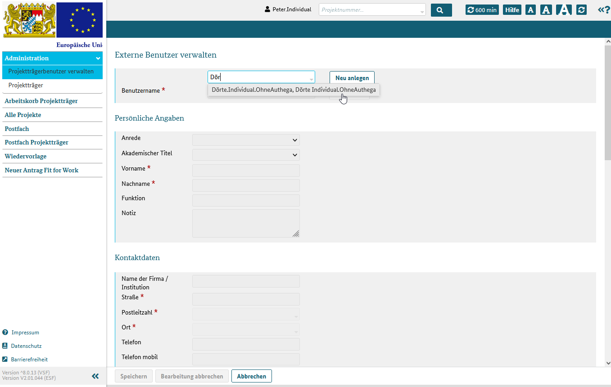Click the Peter.Individual user entry

point(288,9)
